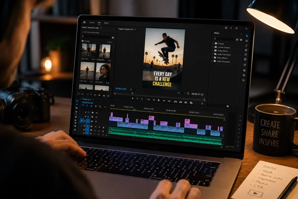Toggle the lock on the V1 track

click(x=85, y=121)
